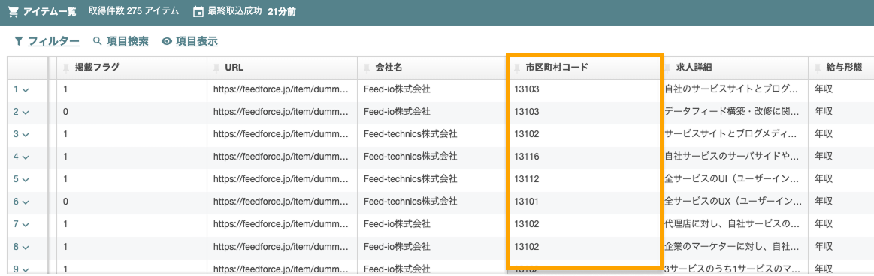Select row 5 市区町村コード cell 13112

click(583, 179)
